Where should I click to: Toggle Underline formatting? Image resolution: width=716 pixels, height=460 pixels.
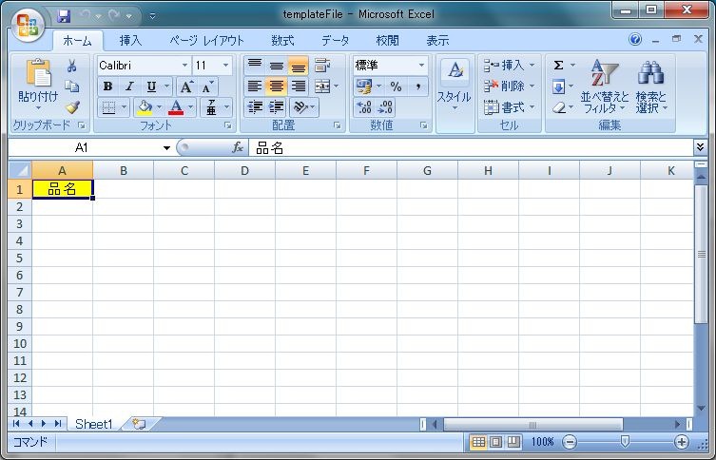151,86
